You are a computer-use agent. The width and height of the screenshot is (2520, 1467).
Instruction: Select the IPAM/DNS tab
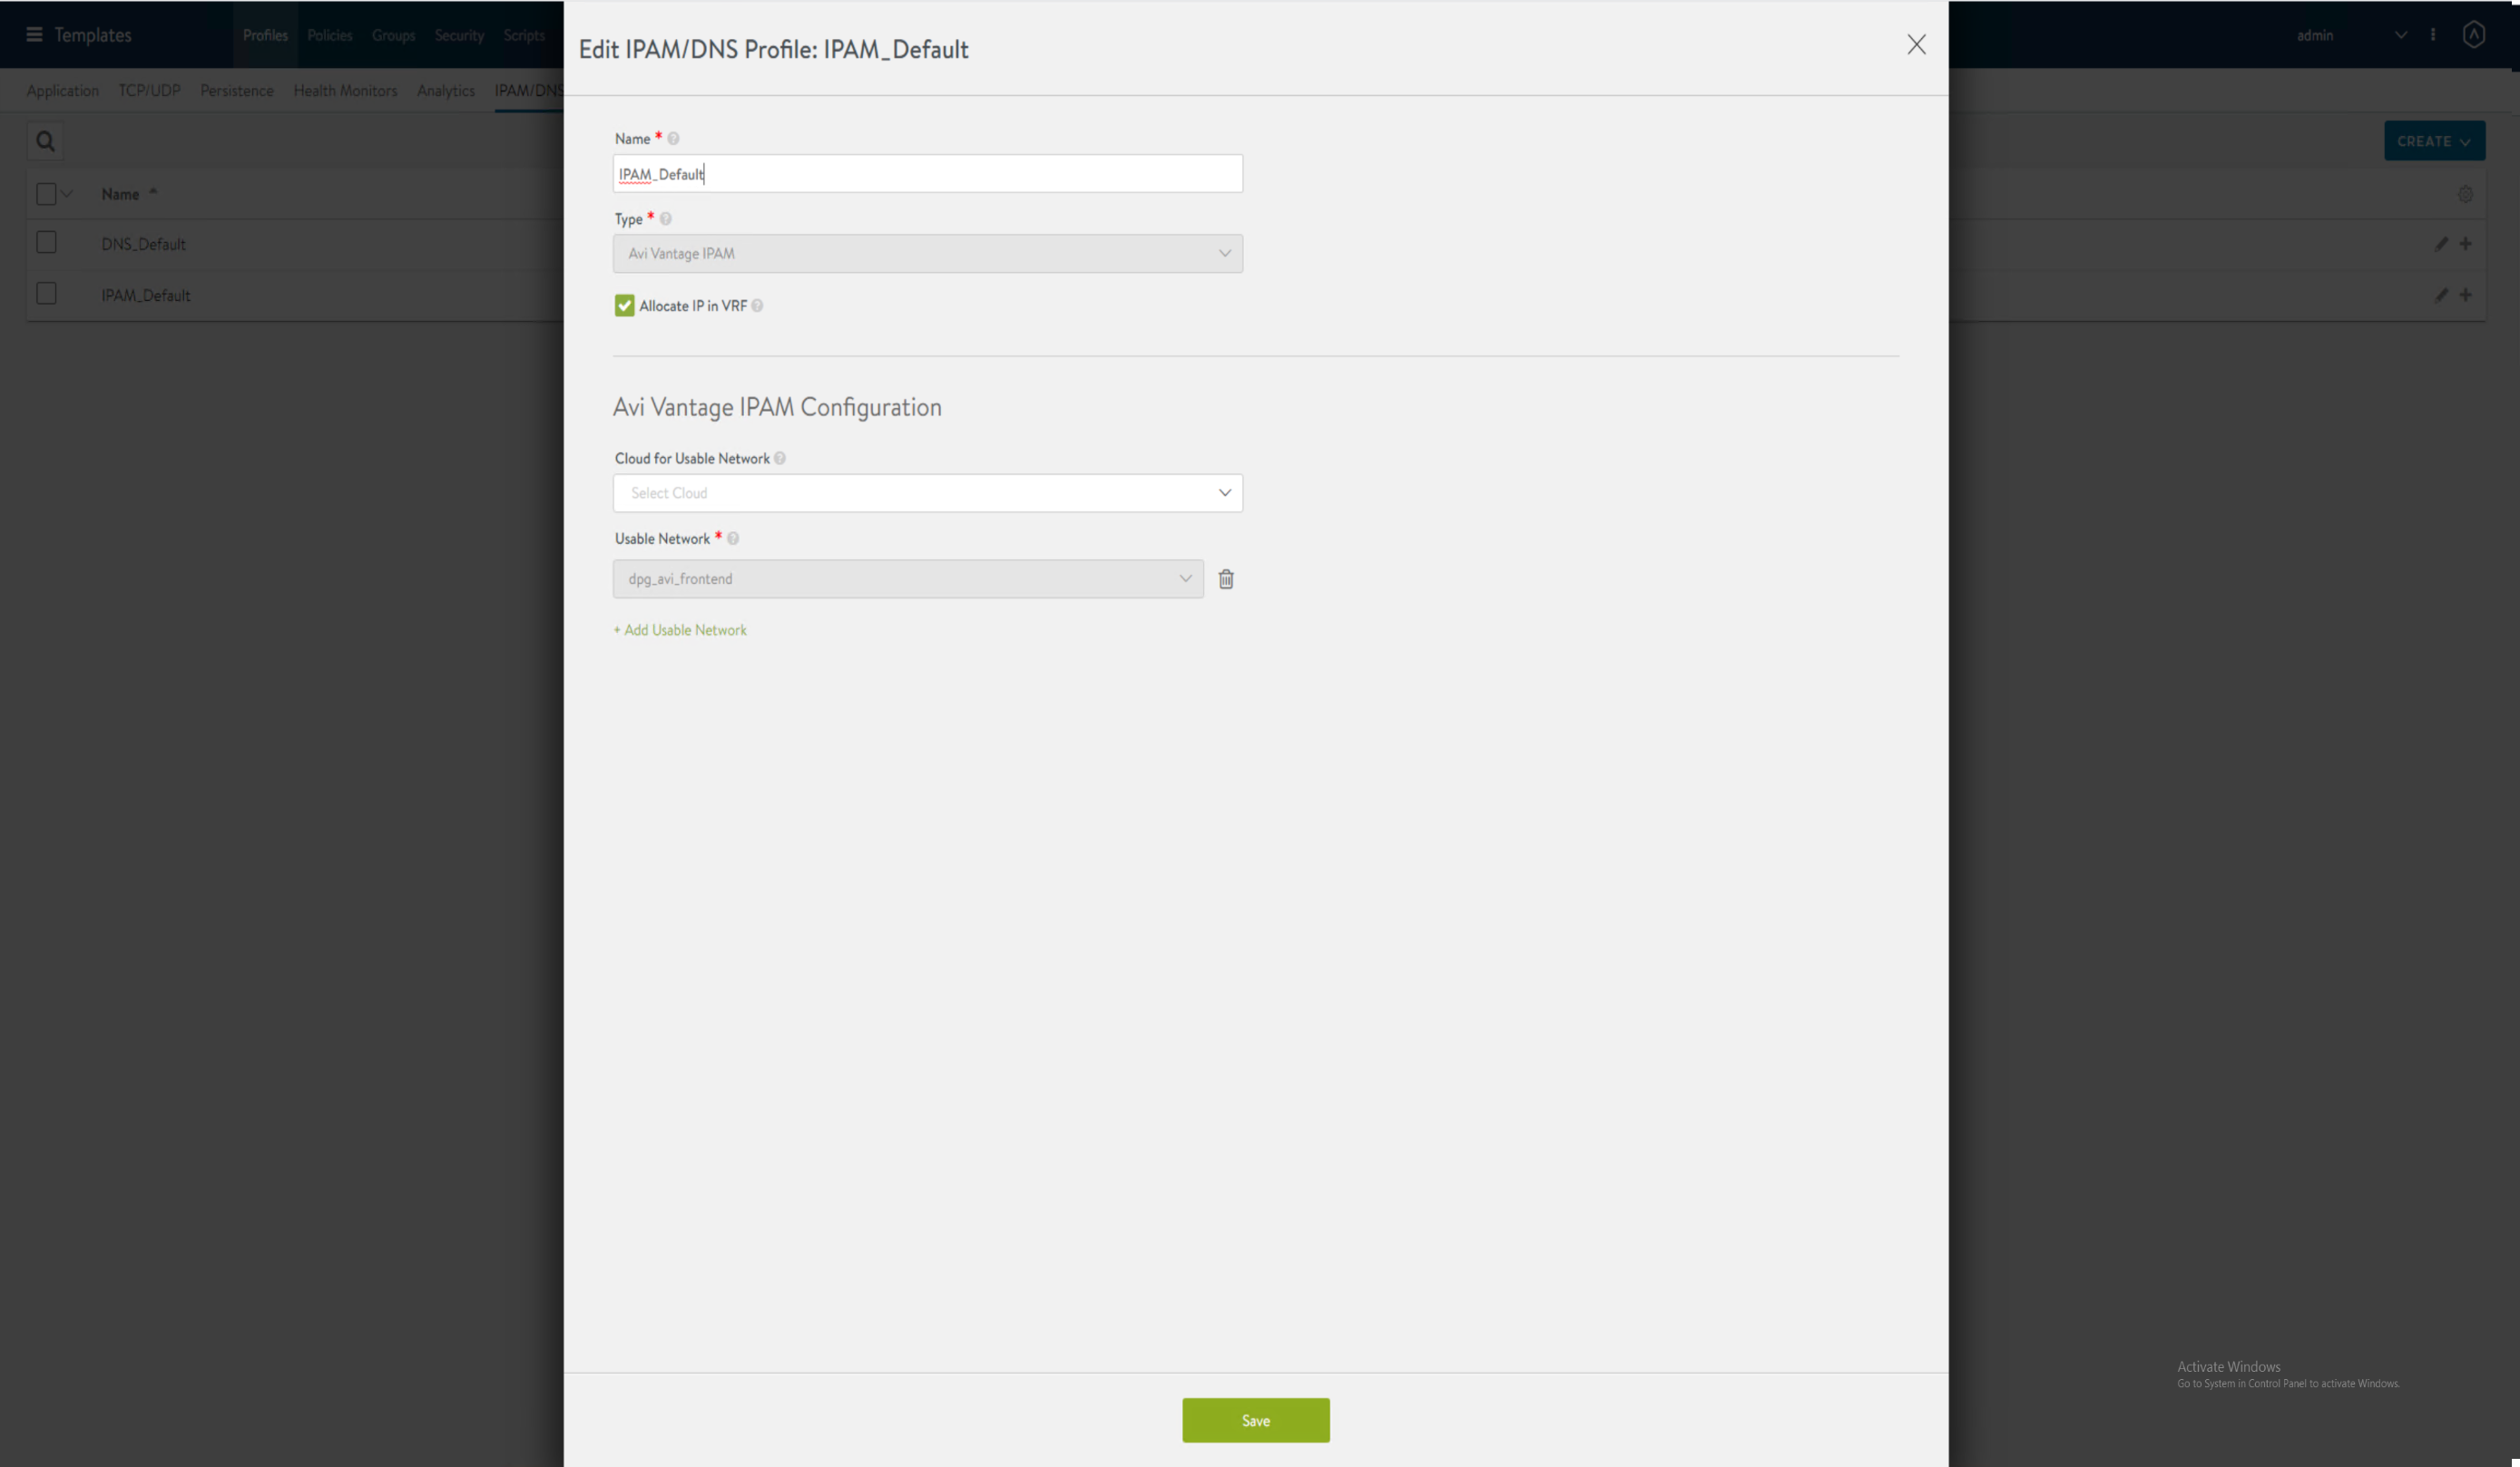point(529,91)
